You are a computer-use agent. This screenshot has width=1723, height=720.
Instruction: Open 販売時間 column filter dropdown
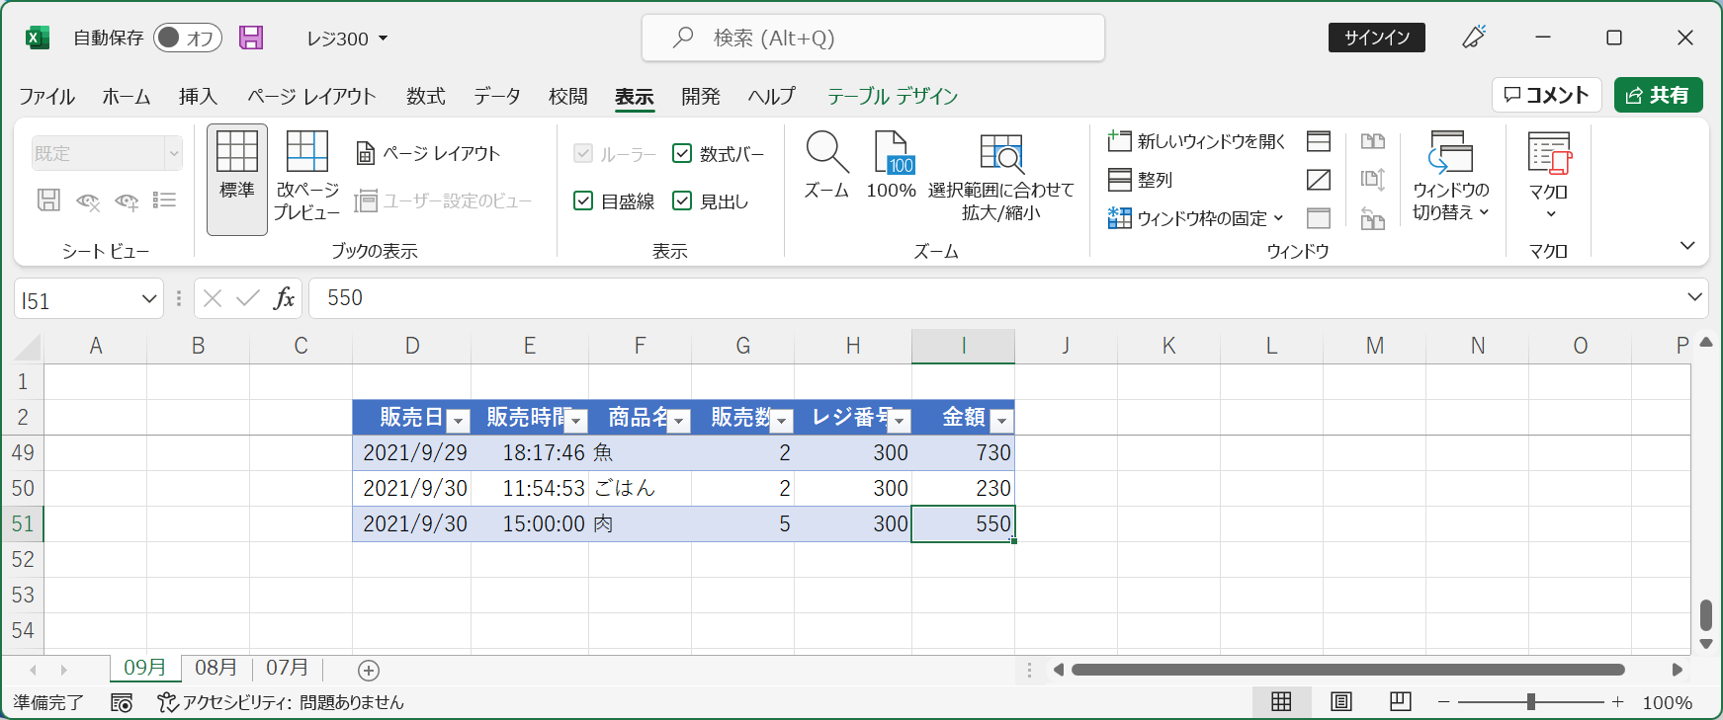576,422
